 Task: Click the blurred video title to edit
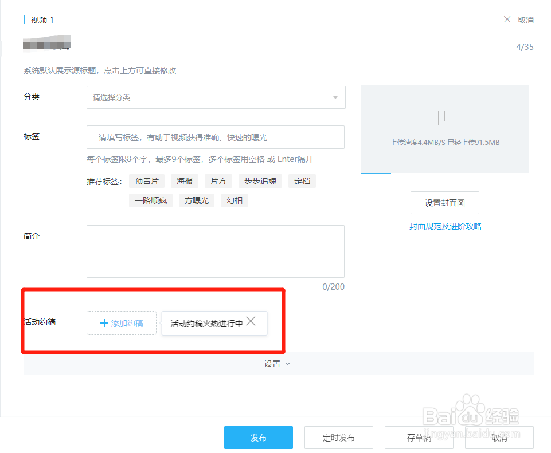[47, 44]
